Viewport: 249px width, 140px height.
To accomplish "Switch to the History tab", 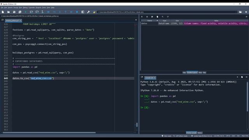I will pos(200,133).
